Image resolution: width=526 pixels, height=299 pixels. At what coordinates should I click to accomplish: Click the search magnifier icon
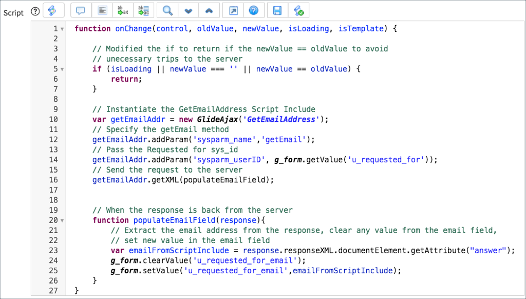click(167, 10)
